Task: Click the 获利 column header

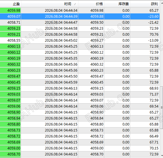Action: (145, 4)
